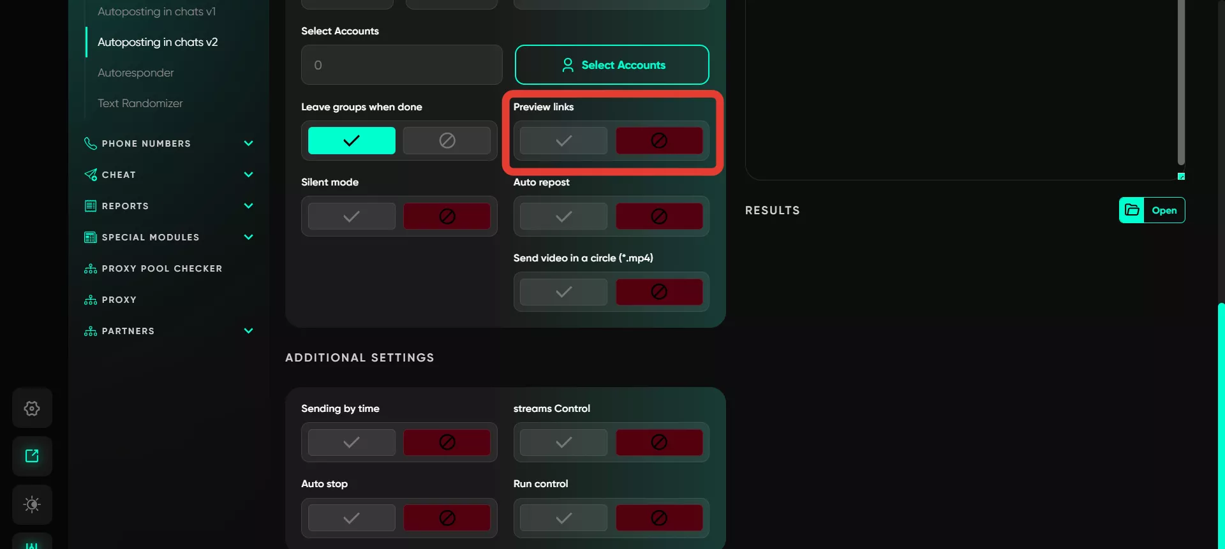Viewport: 1225px width, 549px height.
Task: Click the Phone Numbers handset icon
Action: pyautogui.click(x=91, y=143)
